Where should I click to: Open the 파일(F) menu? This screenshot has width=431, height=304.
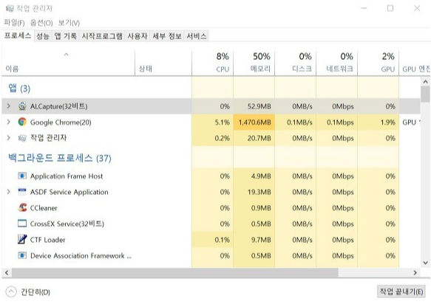coord(14,23)
